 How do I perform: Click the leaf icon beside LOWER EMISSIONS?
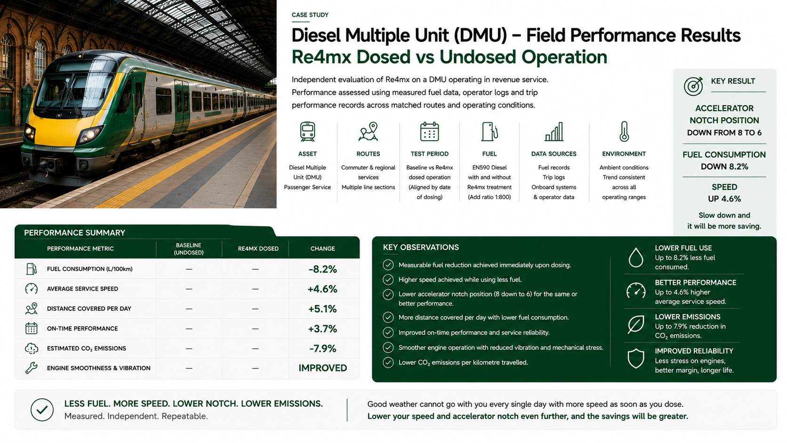tap(636, 325)
